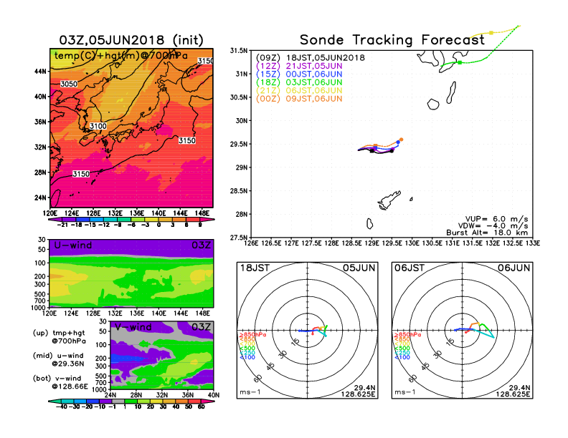
Task: Click the '126E' longitude axis label
Action: 251,243
